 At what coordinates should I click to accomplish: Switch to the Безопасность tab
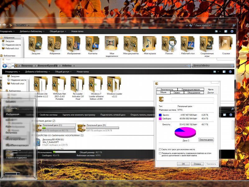tap(167, 89)
